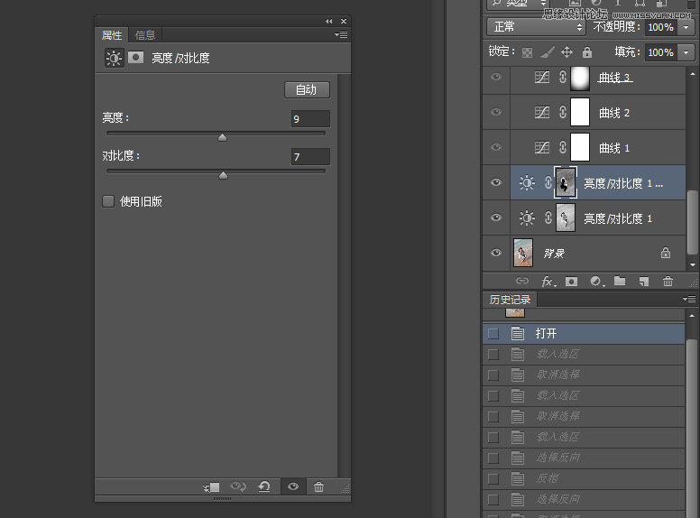Click the lock position icon in Layers
700x518 pixels.
[566, 52]
